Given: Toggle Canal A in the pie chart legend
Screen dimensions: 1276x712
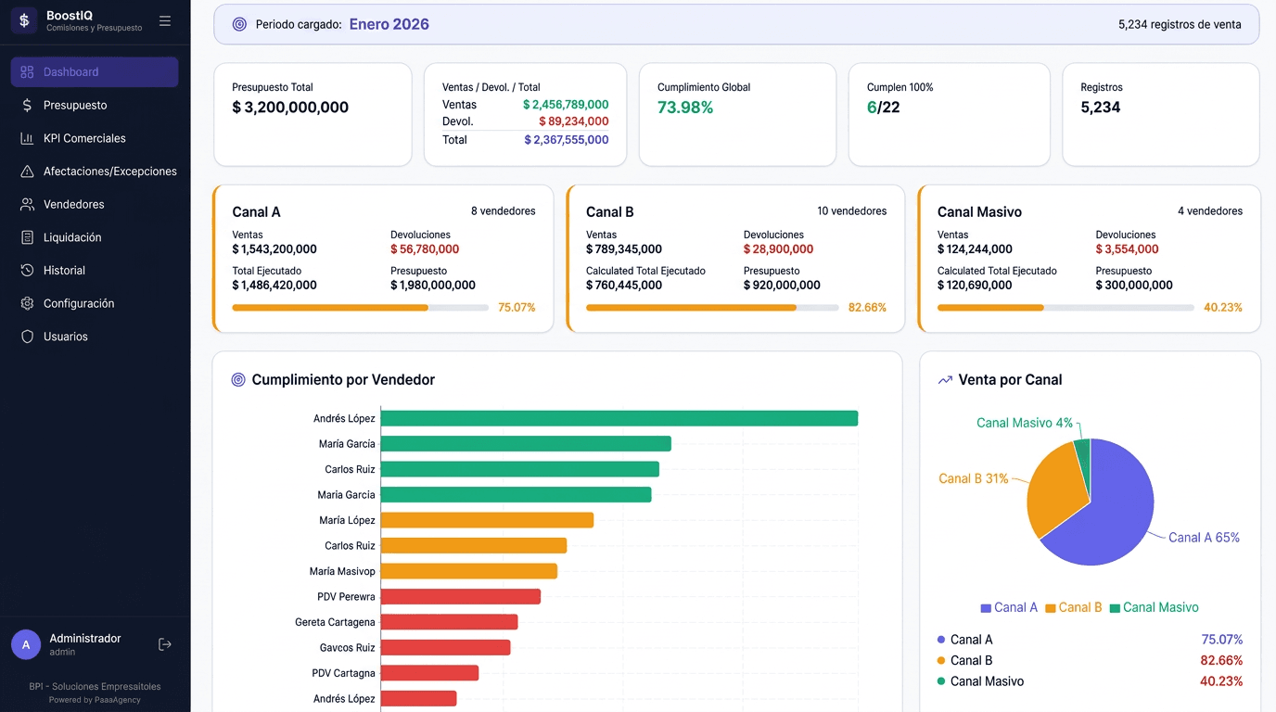Looking at the screenshot, I should 1009,606.
